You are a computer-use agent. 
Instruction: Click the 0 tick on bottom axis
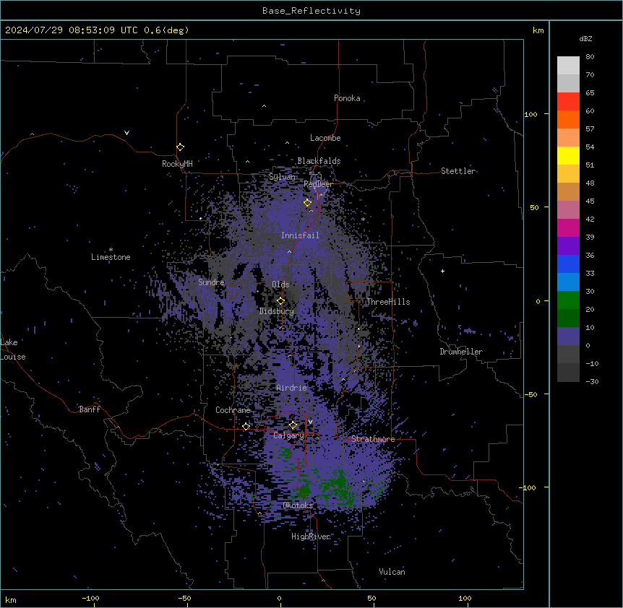tap(279, 598)
